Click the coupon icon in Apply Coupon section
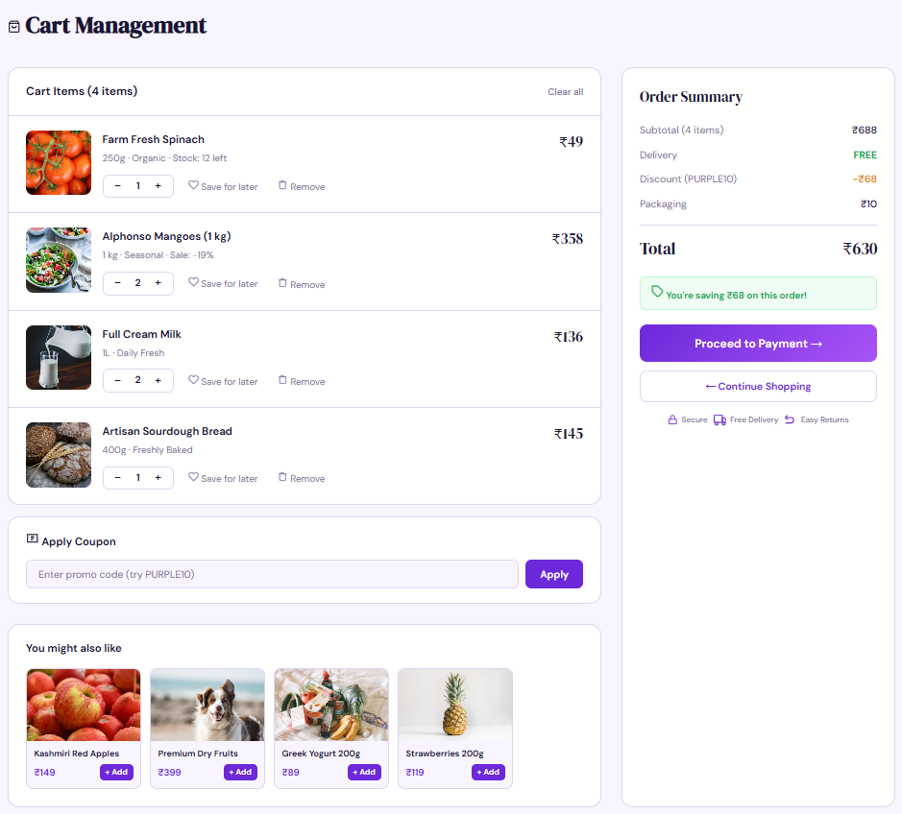Screen dimensions: 902x814 point(32,540)
